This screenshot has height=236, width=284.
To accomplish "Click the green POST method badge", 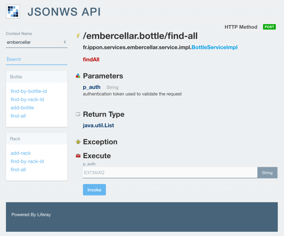I will coord(269,27).
